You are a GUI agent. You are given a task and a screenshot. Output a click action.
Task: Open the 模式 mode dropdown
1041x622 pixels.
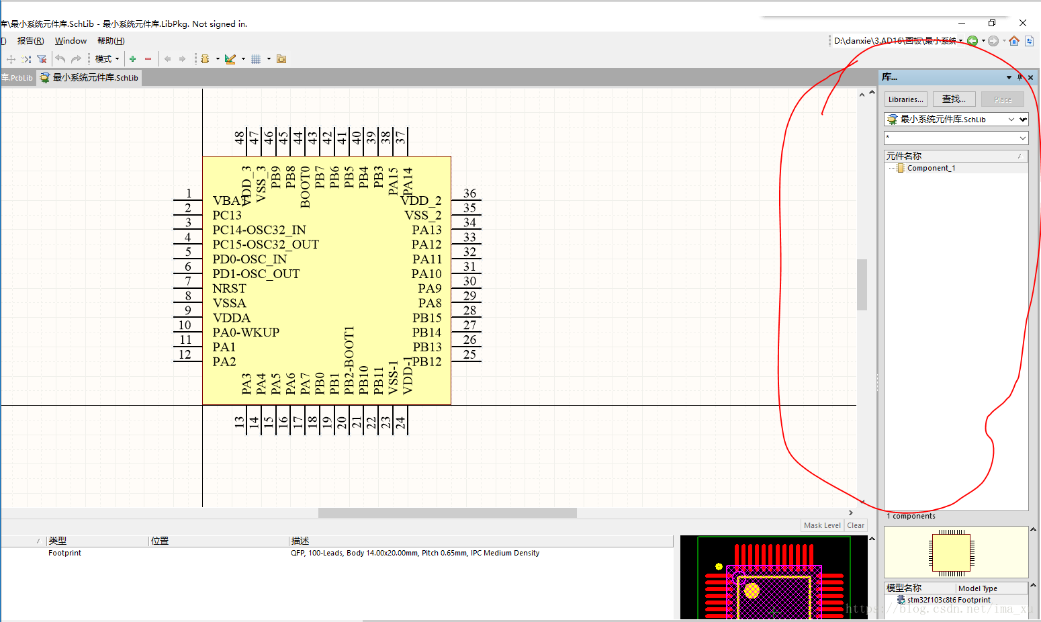pos(107,59)
